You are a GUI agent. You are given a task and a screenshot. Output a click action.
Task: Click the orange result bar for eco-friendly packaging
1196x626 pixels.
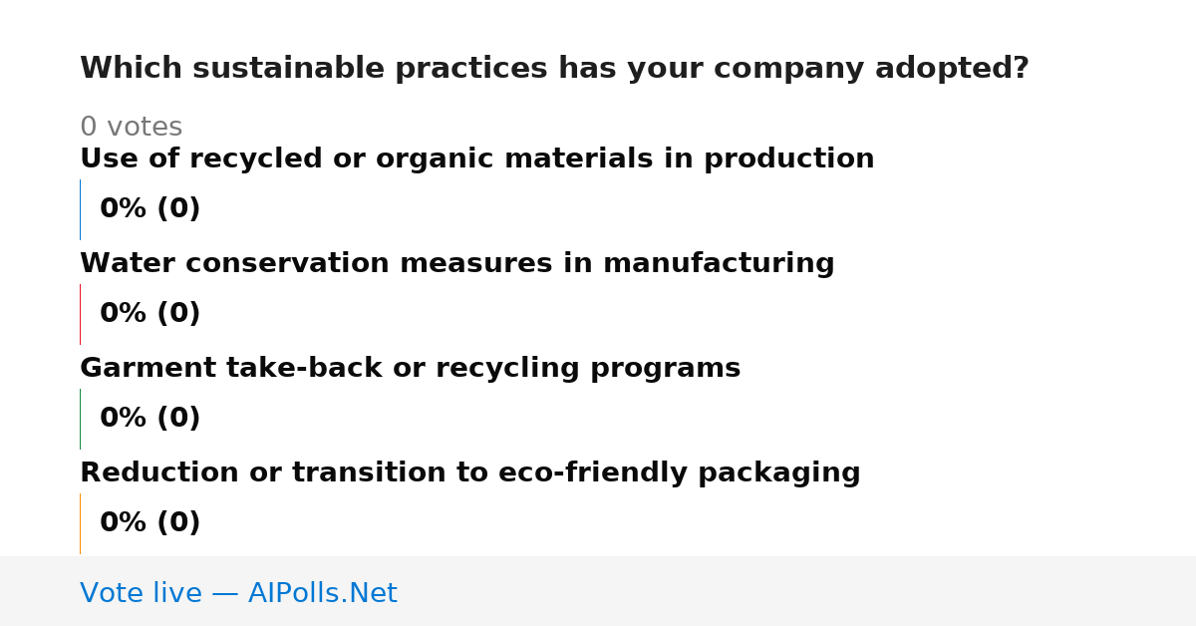point(80,523)
